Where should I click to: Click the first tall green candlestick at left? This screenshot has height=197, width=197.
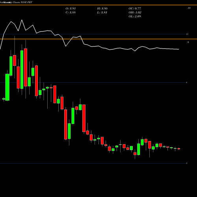tap(7, 87)
